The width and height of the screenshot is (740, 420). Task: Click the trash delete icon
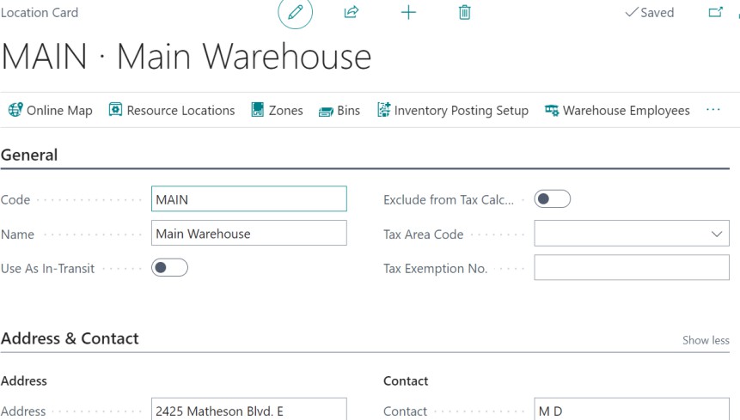(465, 13)
